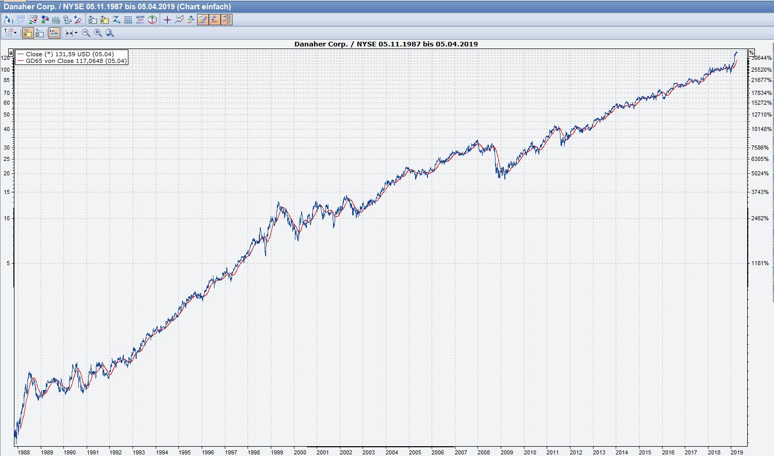Toggle the pencil drawing-on-chart button

pos(203,20)
